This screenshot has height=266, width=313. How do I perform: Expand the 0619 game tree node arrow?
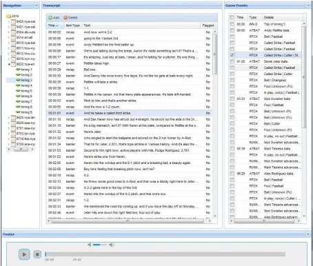[x=9, y=59]
